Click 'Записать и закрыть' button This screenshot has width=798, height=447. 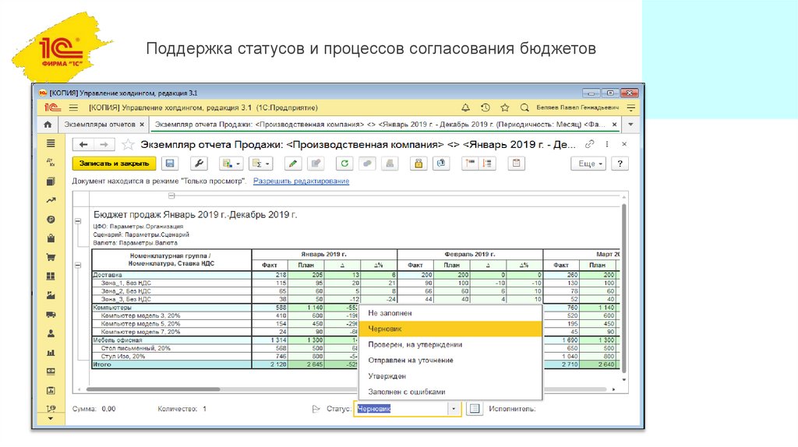point(114,164)
